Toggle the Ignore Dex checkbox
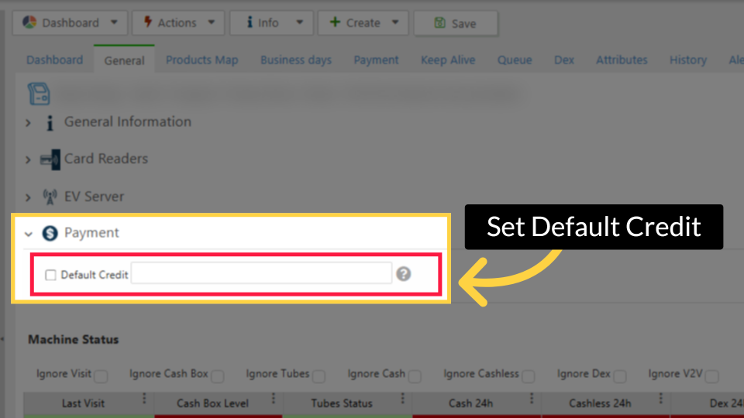The width and height of the screenshot is (744, 418). click(620, 376)
